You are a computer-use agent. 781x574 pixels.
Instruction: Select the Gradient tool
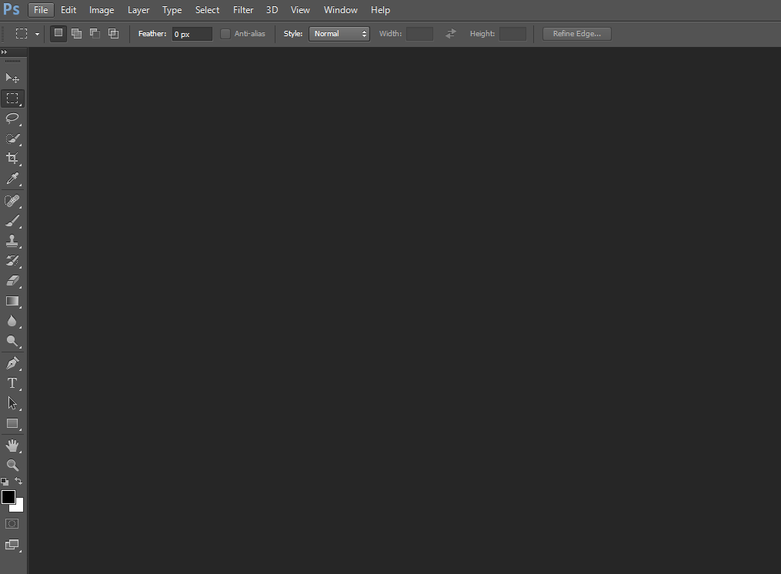click(12, 301)
